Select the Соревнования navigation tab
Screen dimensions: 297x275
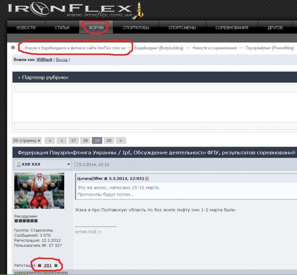pos(232,28)
